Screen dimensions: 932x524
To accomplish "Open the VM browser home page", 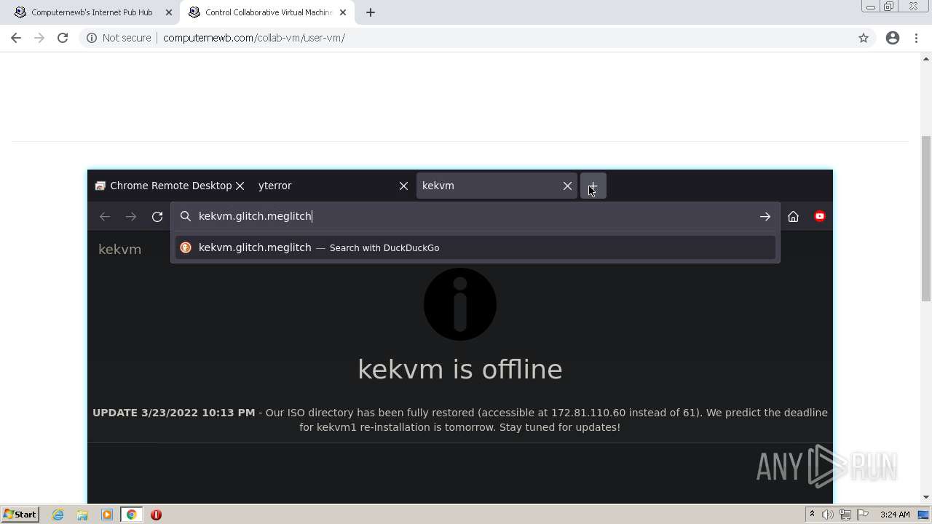I will pyautogui.click(x=794, y=216).
